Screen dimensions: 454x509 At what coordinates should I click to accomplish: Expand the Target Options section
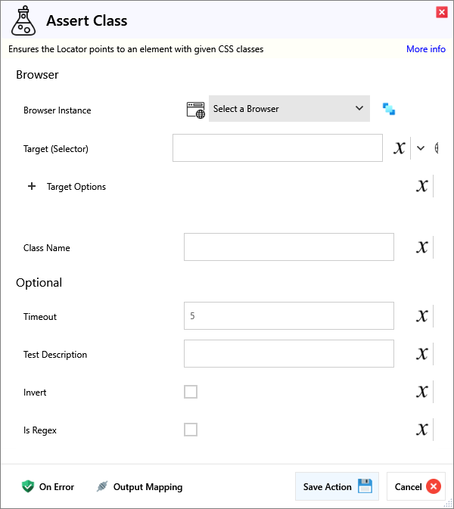click(x=32, y=187)
